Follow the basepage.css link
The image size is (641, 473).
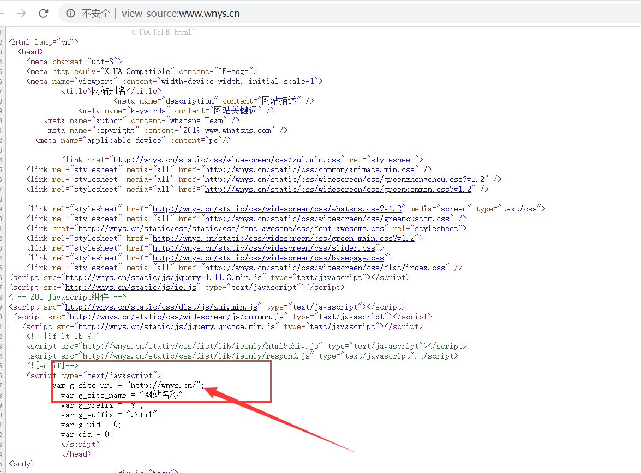[x=268, y=258]
